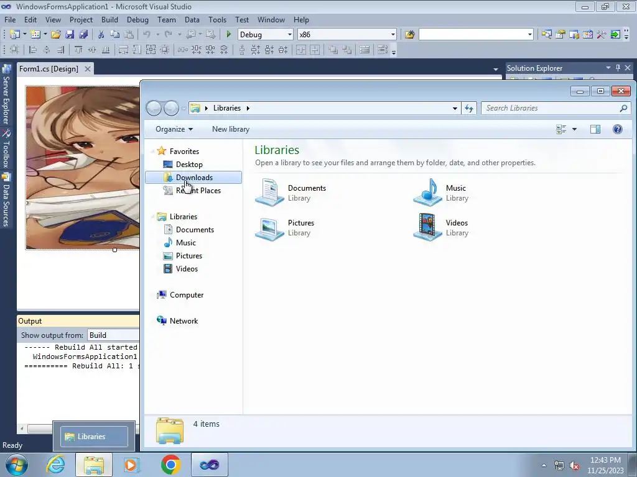Click the Align Tops layout icon
The image size is (637, 477).
(x=78, y=50)
